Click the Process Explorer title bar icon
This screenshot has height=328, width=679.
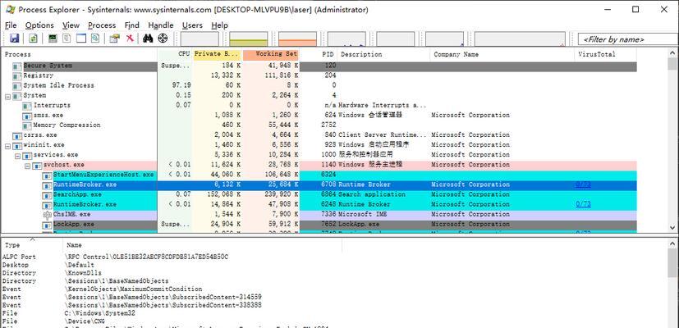pos(11,9)
